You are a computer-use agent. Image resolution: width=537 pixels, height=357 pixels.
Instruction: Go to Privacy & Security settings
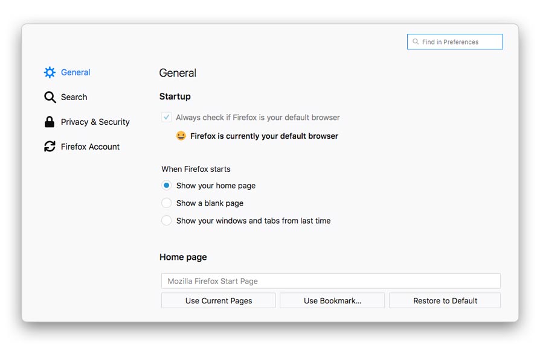click(95, 122)
